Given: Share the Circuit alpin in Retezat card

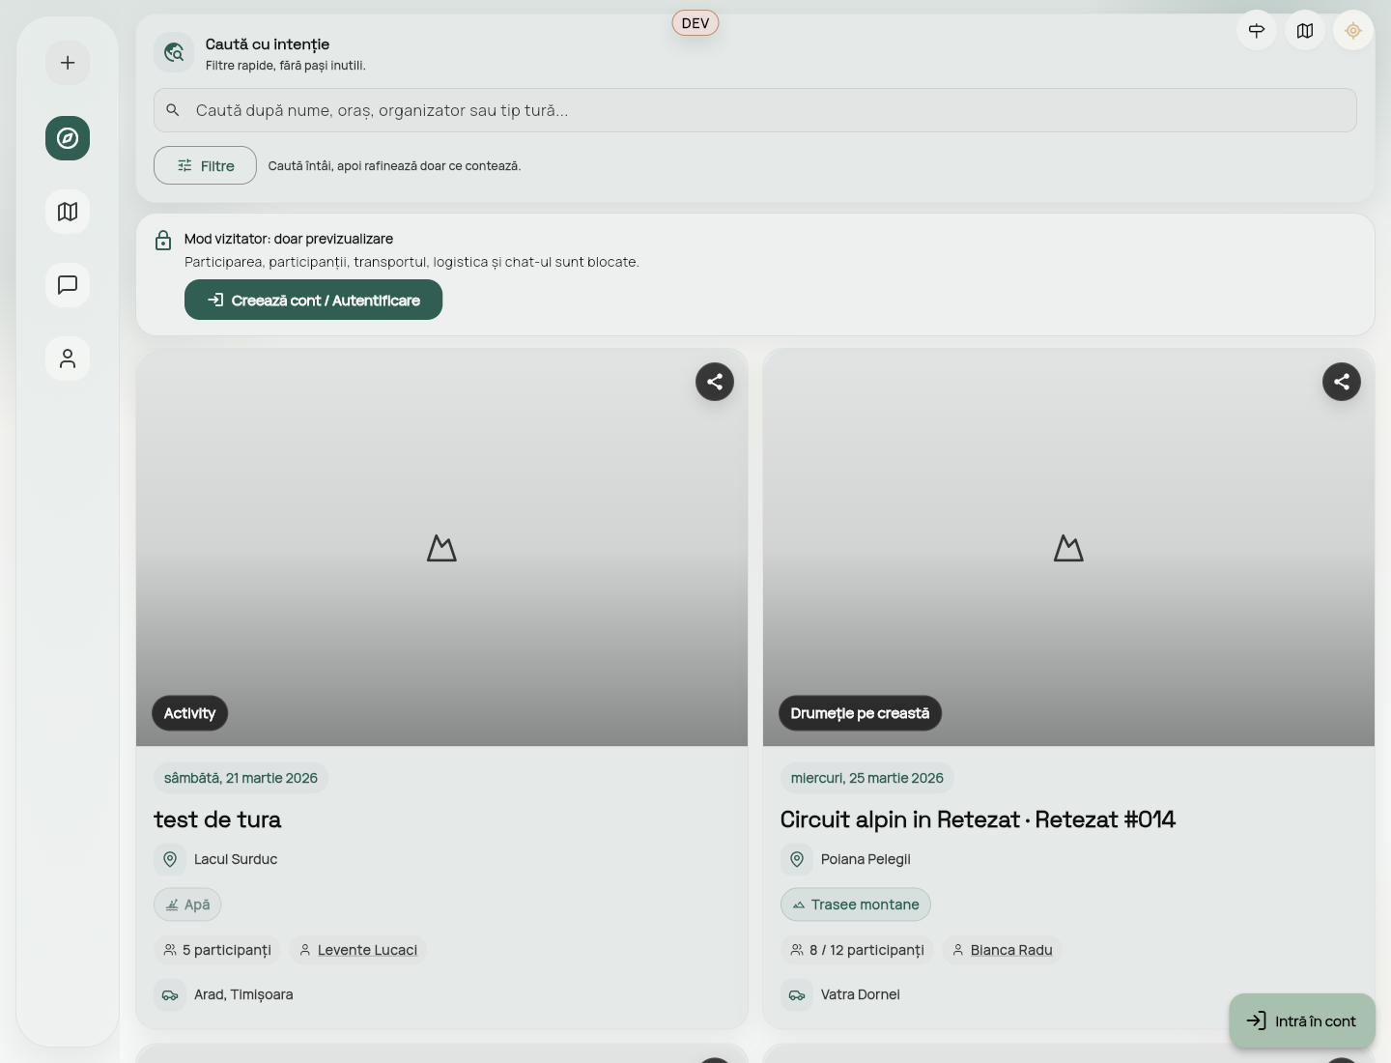Looking at the screenshot, I should [x=1342, y=382].
